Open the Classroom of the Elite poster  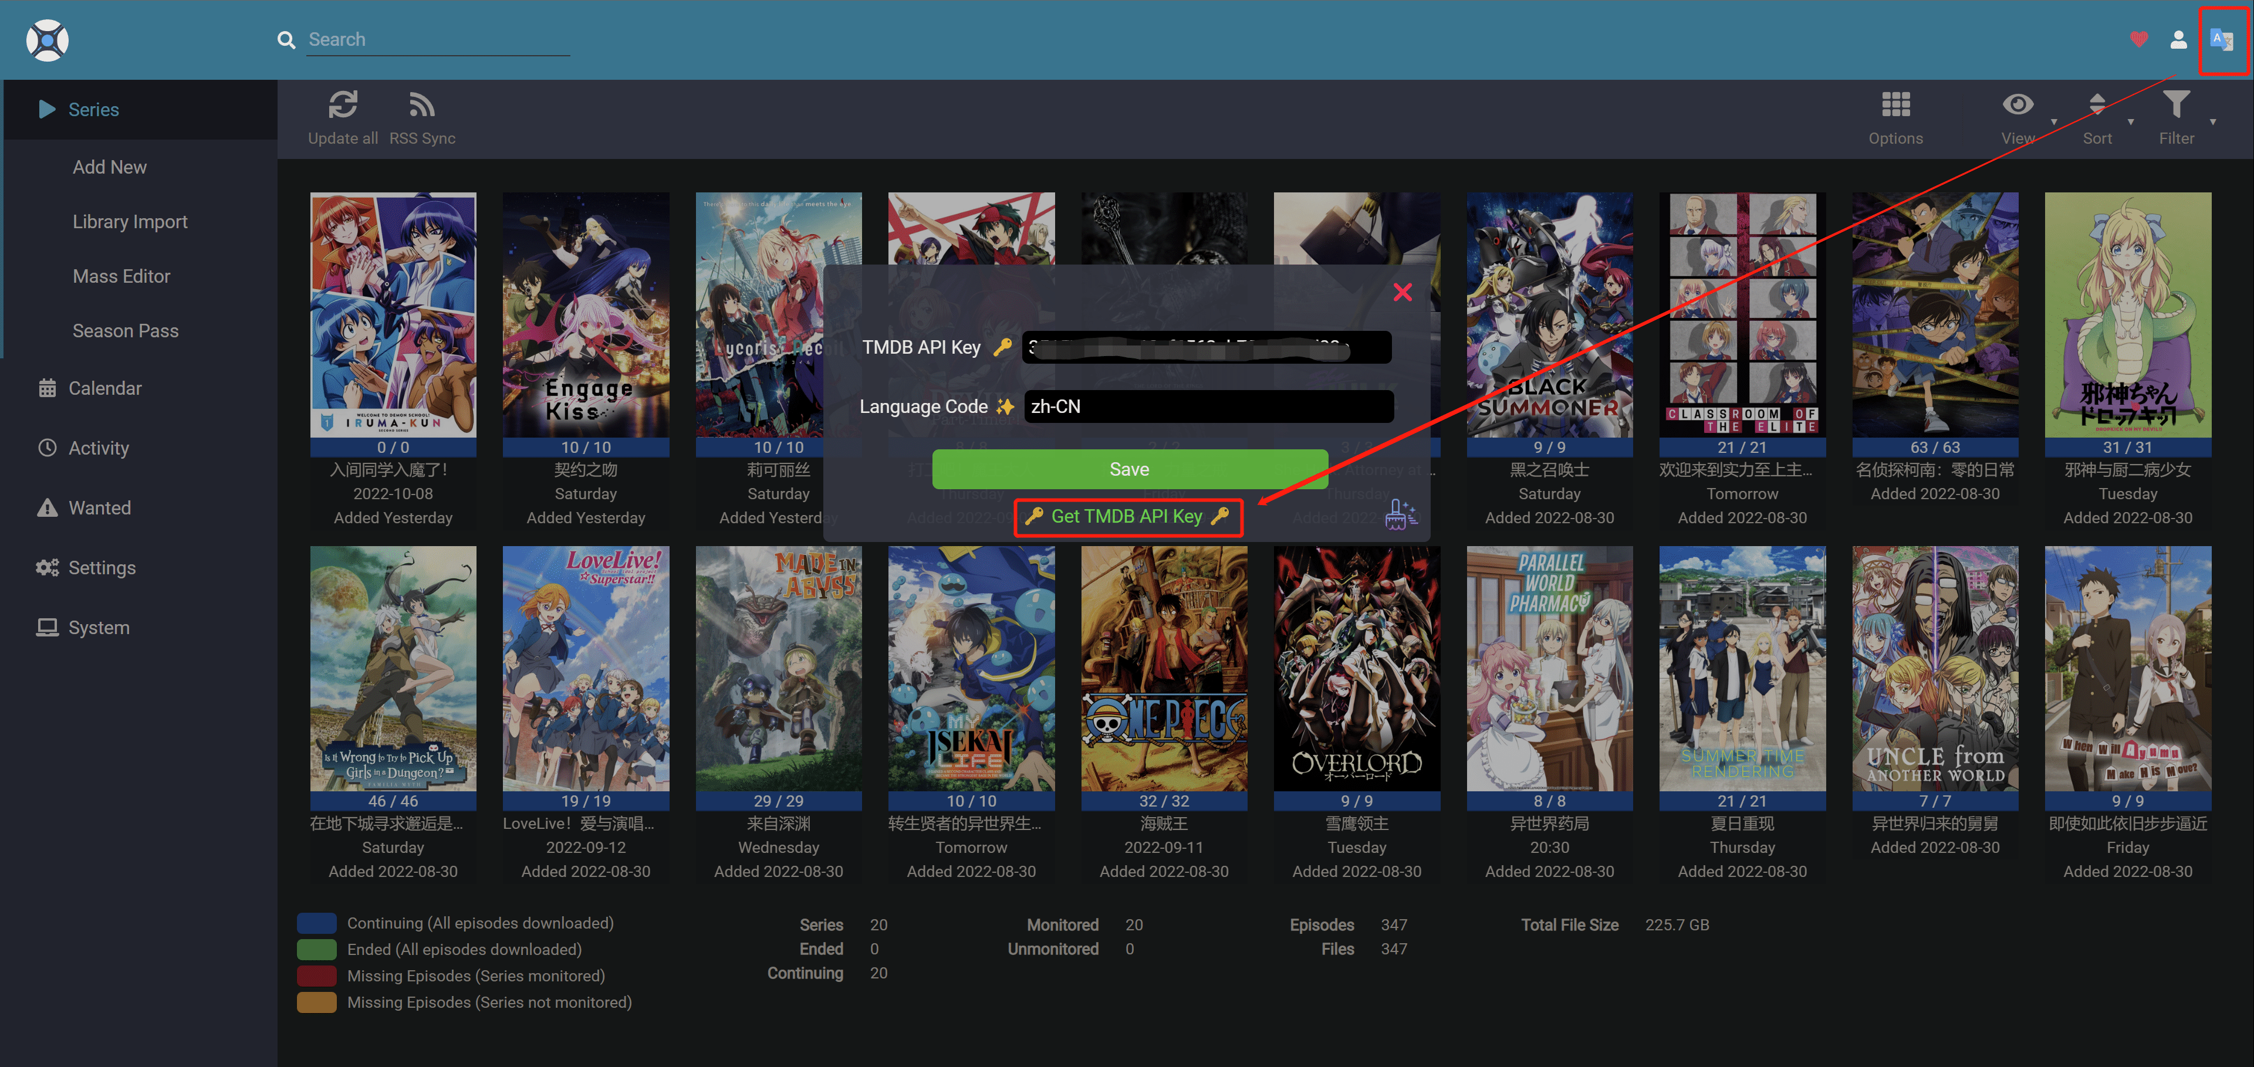pos(1742,315)
